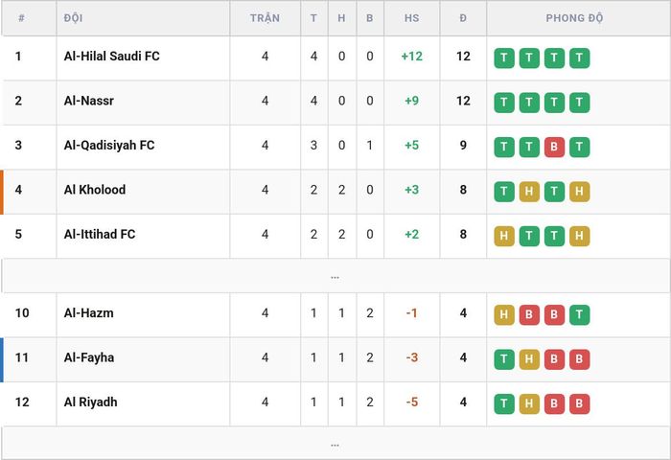This screenshot has height=460, width=671.
Task: Open the Al-Hilal Saudi FC team link
Action: coord(112,56)
